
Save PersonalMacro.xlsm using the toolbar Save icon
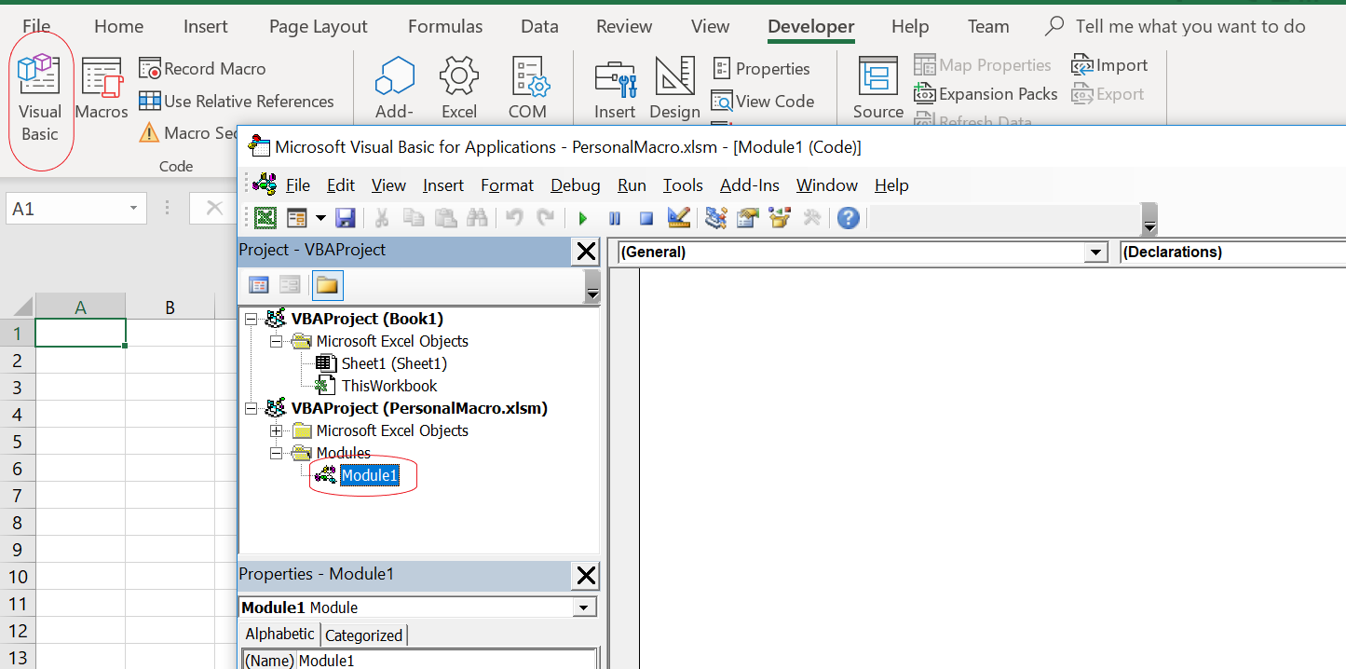[346, 217]
